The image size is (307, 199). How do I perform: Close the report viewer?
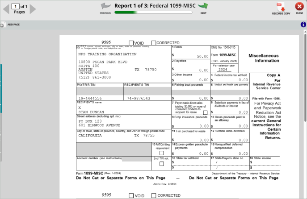(x=299, y=7)
